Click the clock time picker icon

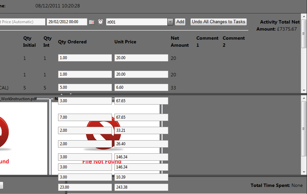tap(101, 22)
